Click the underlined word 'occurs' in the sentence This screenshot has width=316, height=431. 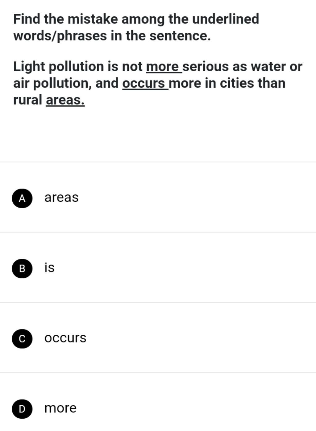click(144, 83)
